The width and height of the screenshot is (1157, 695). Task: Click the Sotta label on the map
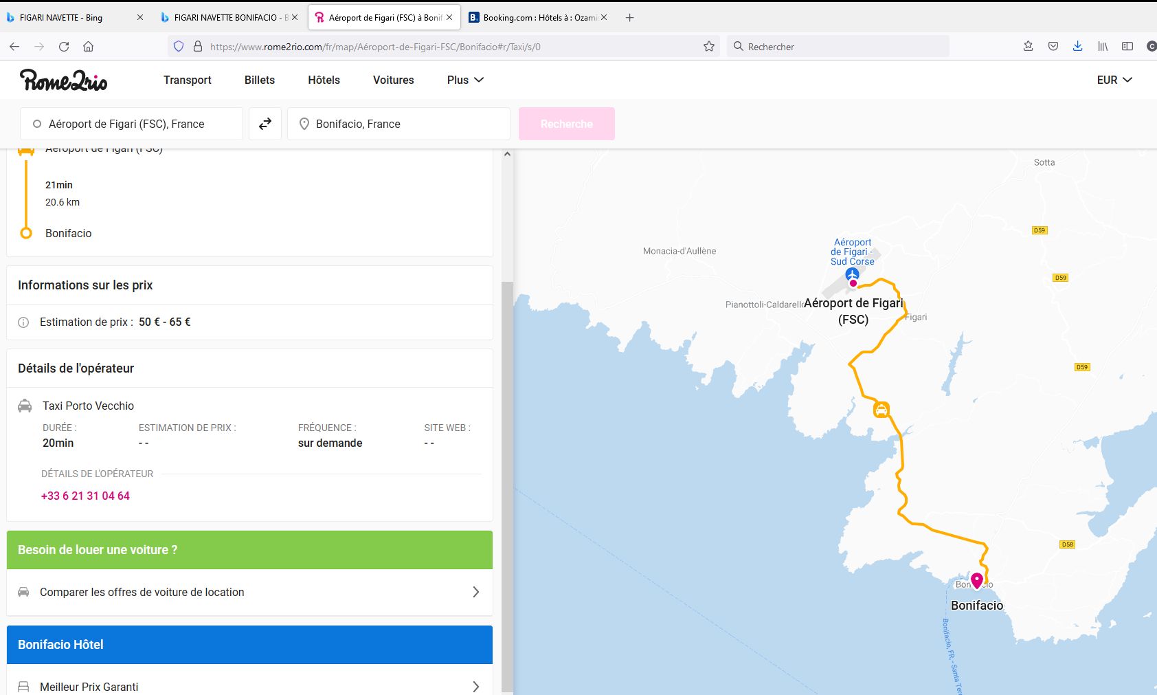pos(1044,162)
